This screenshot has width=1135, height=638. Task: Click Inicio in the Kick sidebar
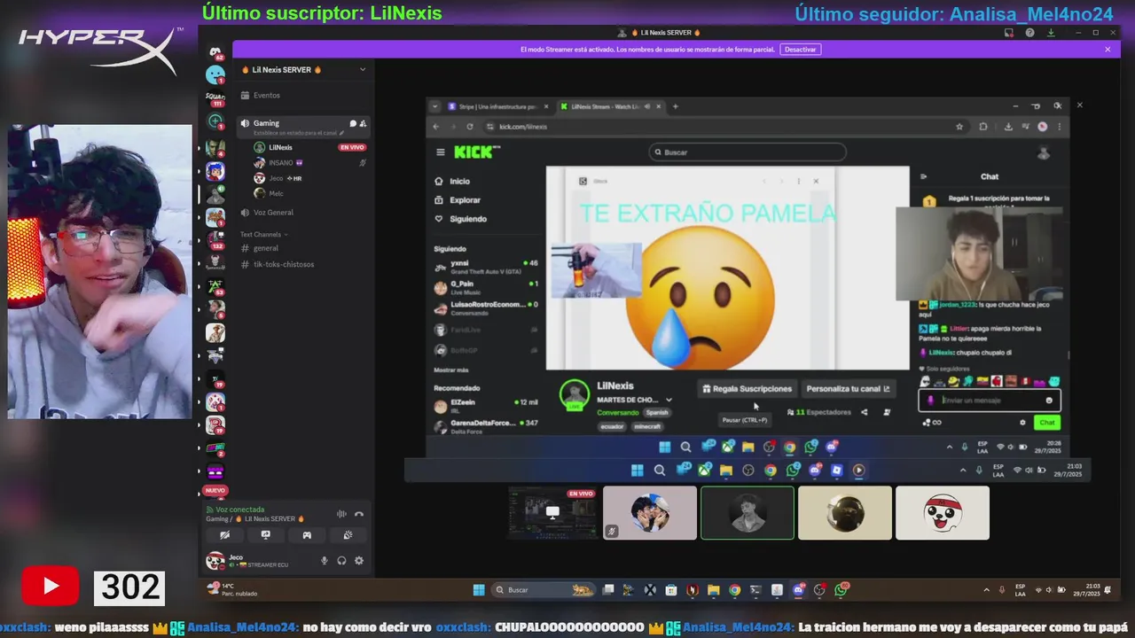[452, 181]
